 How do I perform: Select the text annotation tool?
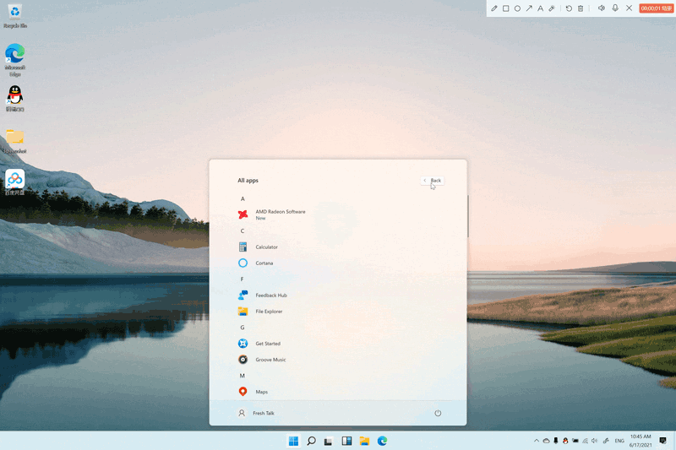pyautogui.click(x=540, y=8)
